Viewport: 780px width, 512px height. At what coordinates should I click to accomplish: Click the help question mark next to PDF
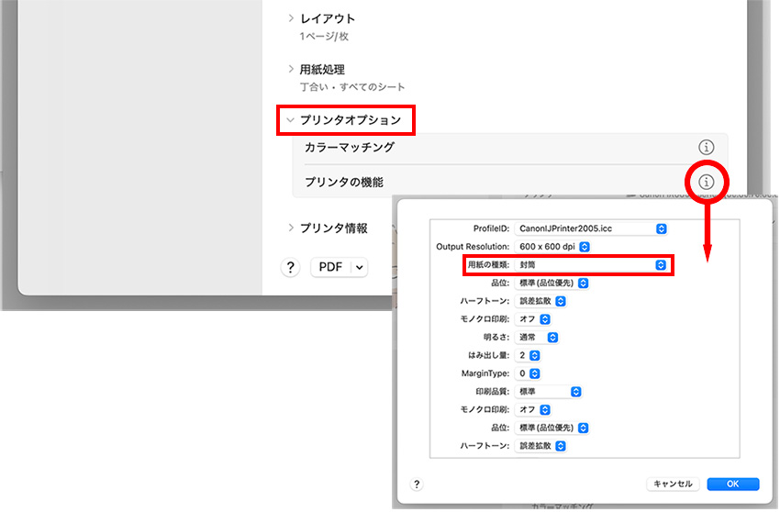pos(290,267)
